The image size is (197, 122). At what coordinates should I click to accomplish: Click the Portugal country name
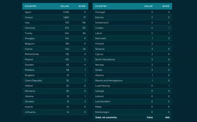point(100,12)
